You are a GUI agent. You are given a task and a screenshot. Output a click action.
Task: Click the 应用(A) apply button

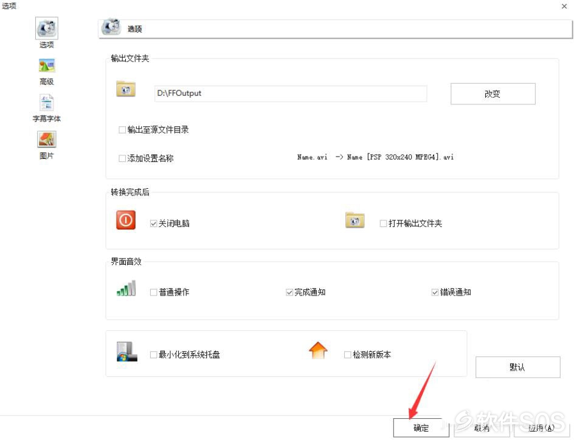(x=542, y=428)
